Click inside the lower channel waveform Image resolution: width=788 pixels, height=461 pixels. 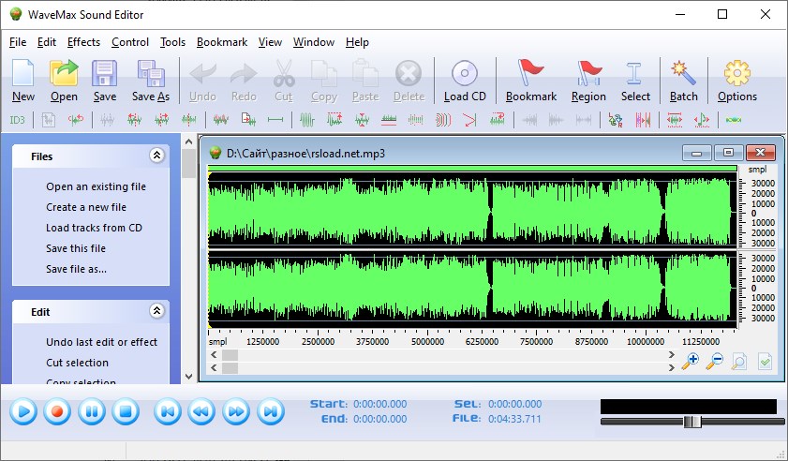[x=472, y=288]
